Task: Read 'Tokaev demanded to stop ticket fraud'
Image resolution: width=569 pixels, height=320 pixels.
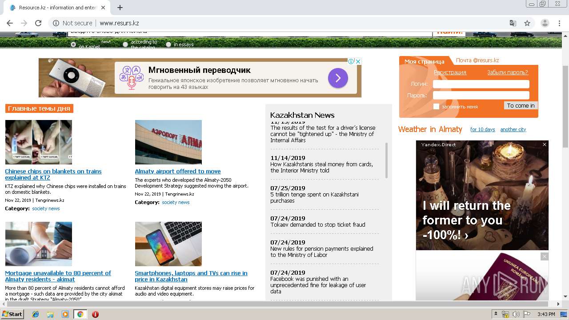Action: coord(318,224)
